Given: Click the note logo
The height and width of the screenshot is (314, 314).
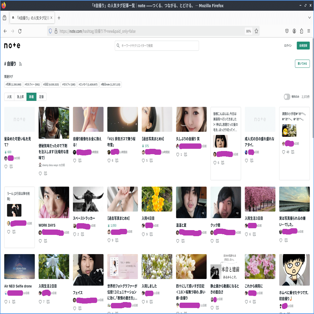Looking at the screenshot, I should point(12,45).
